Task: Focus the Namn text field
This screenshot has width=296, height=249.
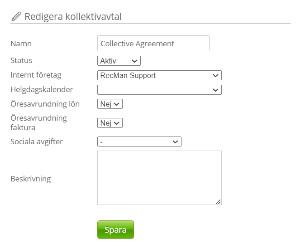Action: click(x=153, y=44)
